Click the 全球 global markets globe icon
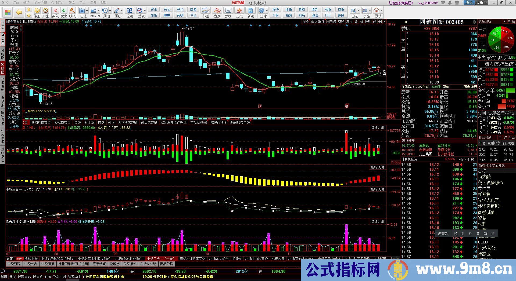This screenshot has width=516, height=281. click(262, 10)
